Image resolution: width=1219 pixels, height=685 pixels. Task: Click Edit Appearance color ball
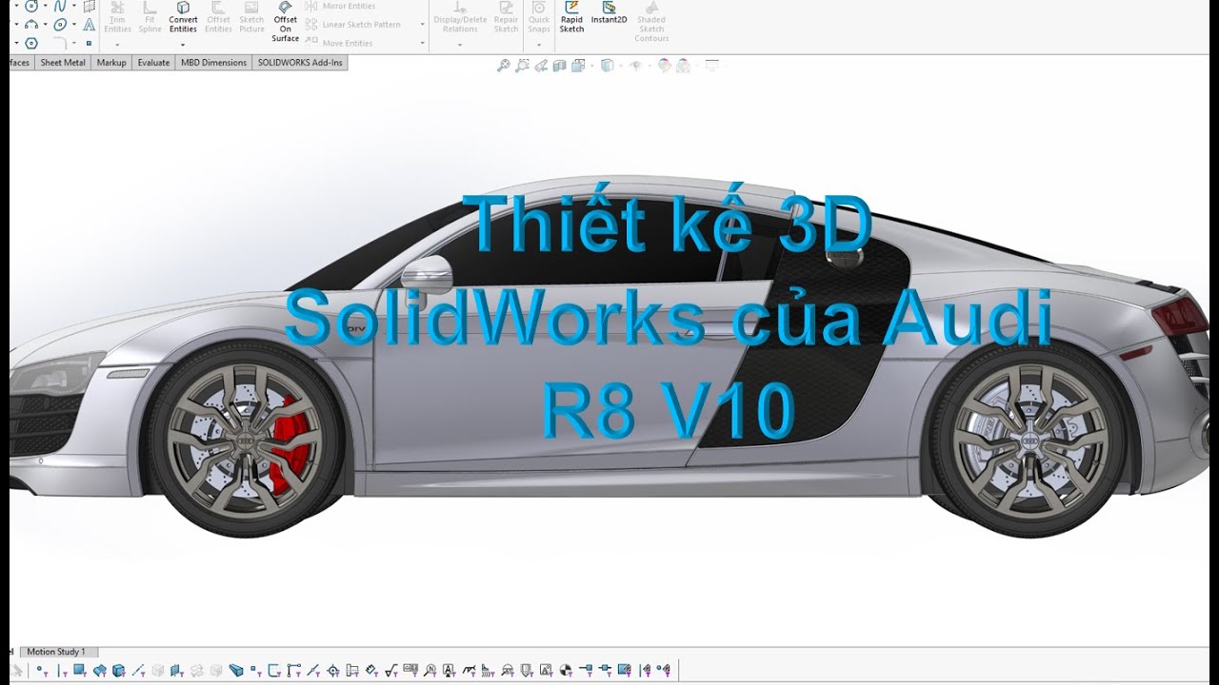(x=665, y=66)
